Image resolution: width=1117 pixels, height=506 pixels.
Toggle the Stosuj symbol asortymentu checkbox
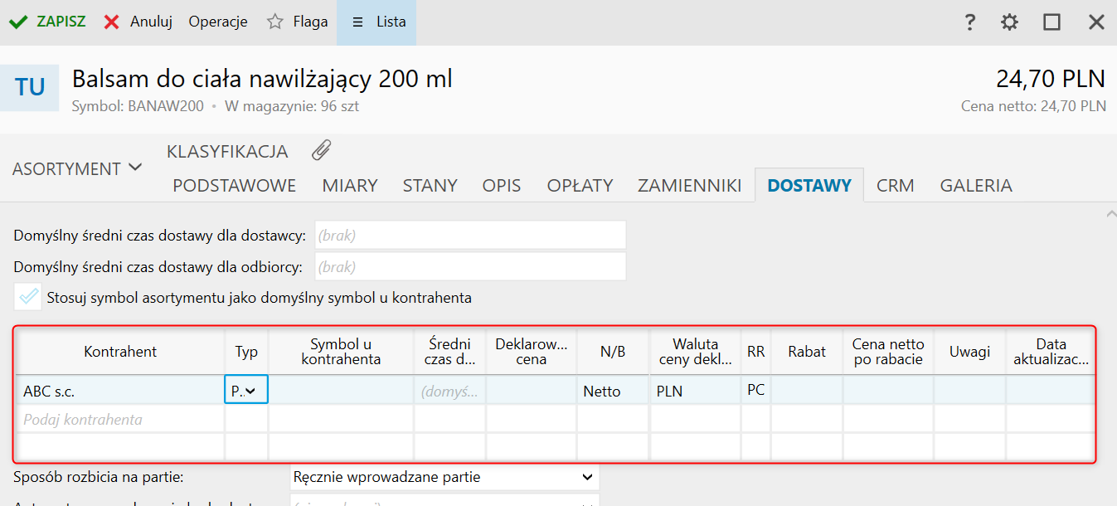pyautogui.click(x=28, y=297)
